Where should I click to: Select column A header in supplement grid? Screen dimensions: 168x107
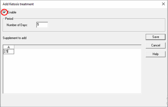click(9, 47)
